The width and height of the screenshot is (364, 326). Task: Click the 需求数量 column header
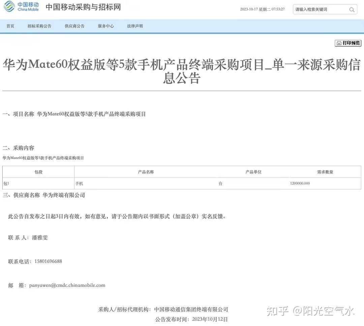pyautogui.click(x=325, y=172)
